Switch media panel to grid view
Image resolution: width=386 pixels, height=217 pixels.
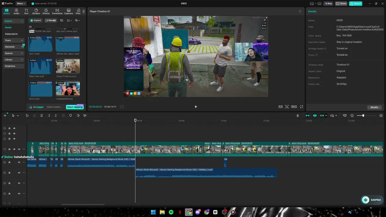pyautogui.click(x=62, y=20)
